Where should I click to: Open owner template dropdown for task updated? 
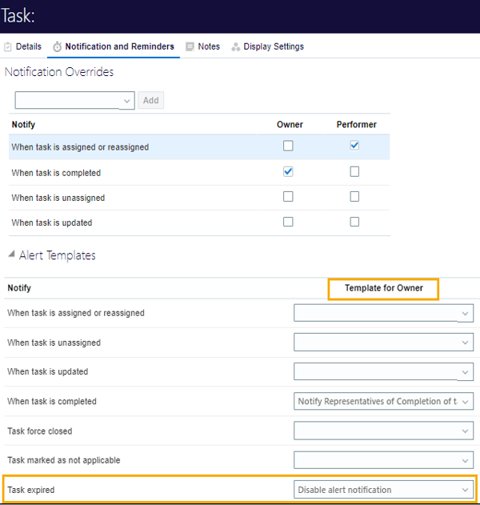[x=383, y=372]
